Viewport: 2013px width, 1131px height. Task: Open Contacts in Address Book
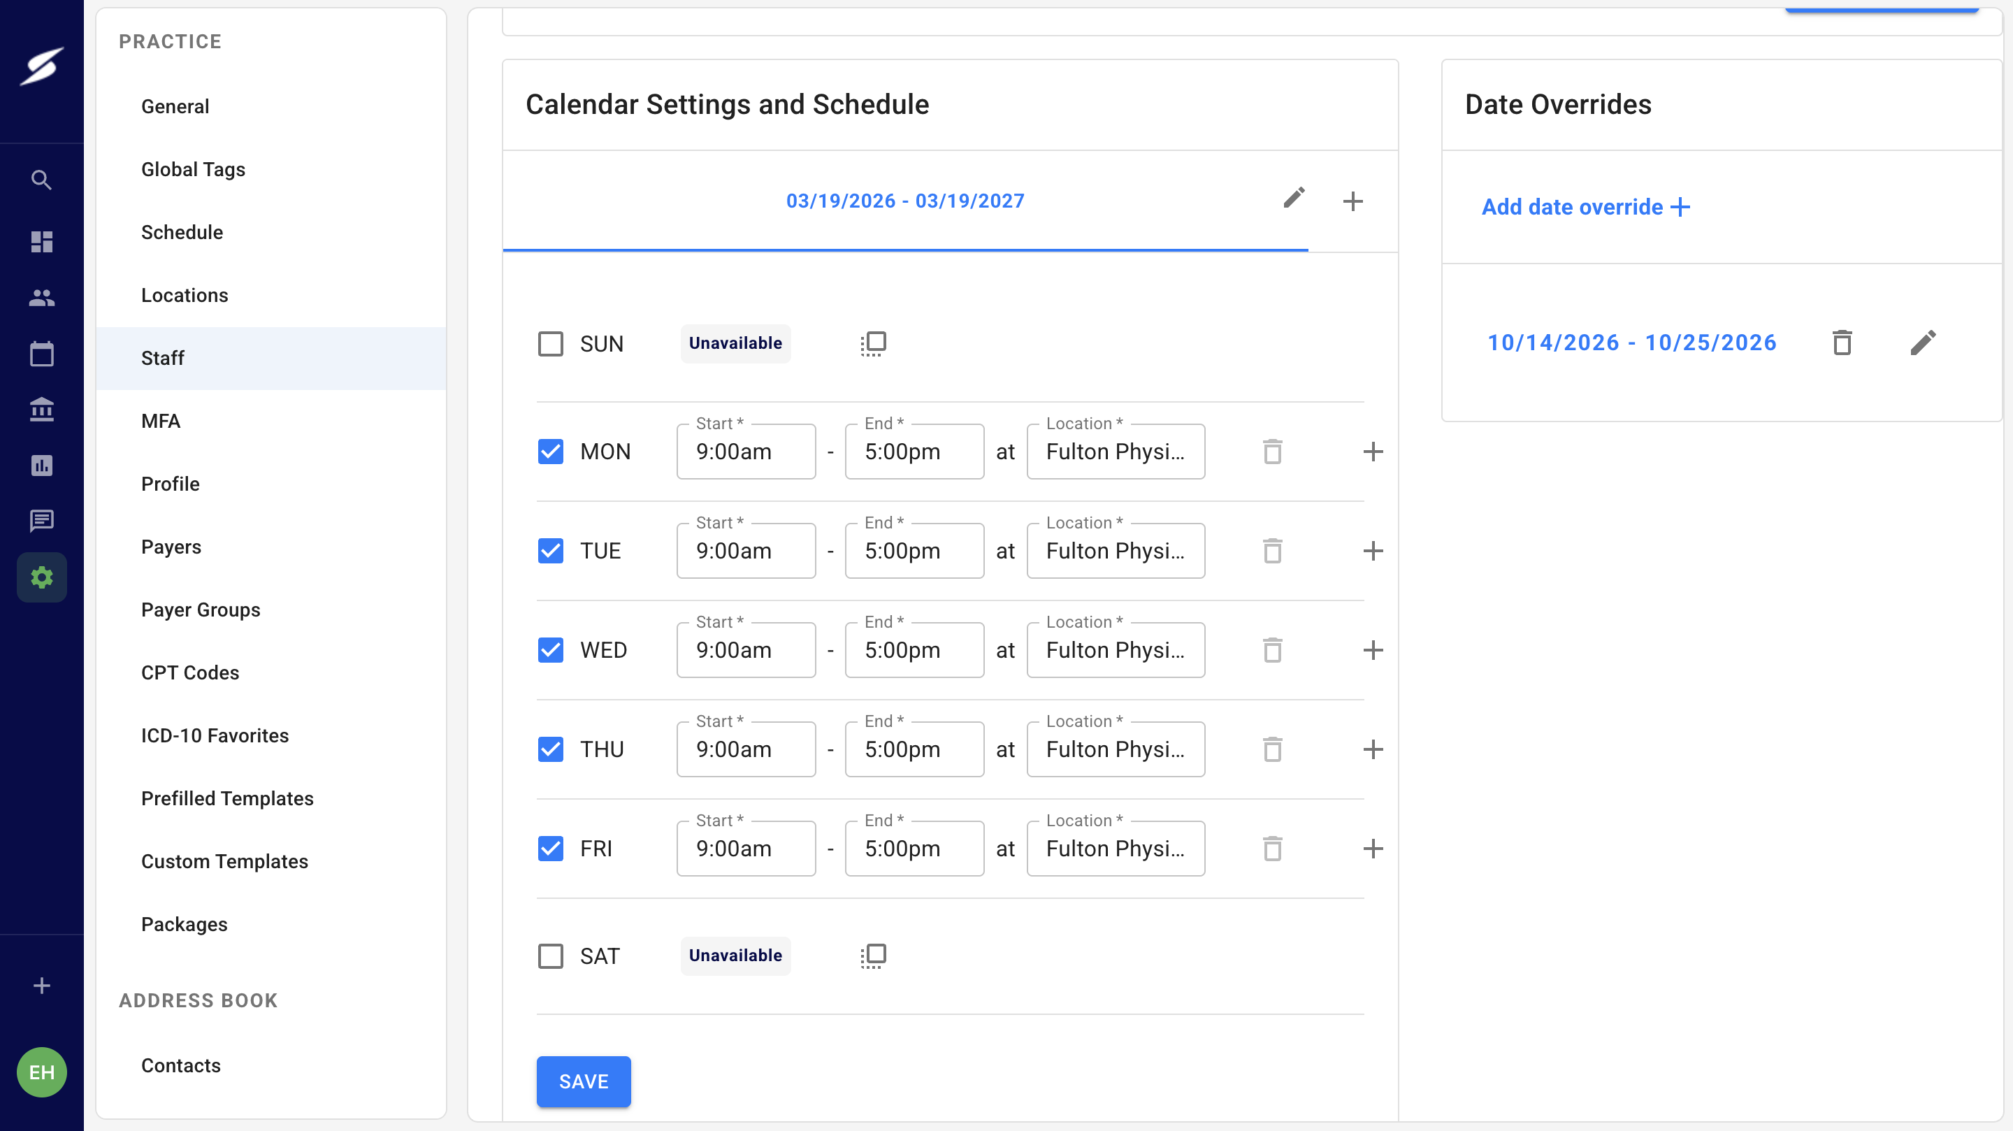tap(270, 1065)
